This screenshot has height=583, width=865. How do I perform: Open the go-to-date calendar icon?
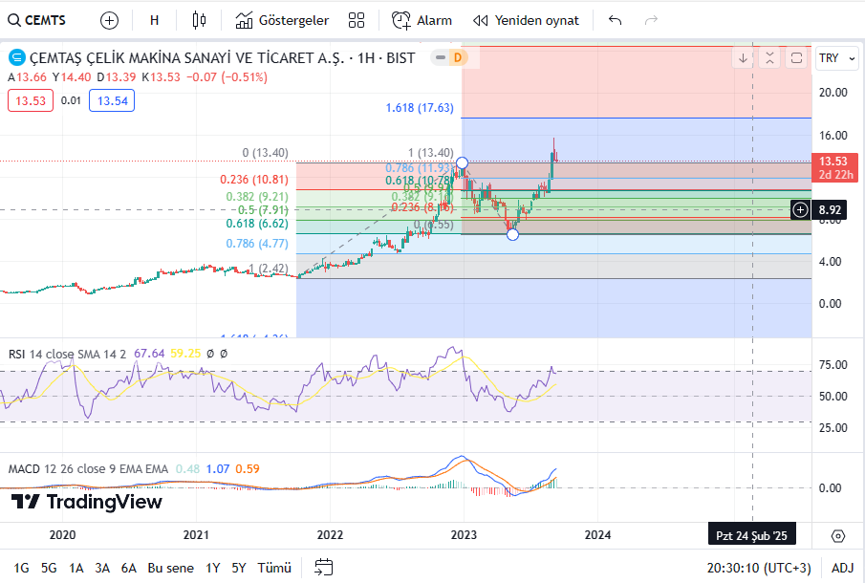pos(324,568)
